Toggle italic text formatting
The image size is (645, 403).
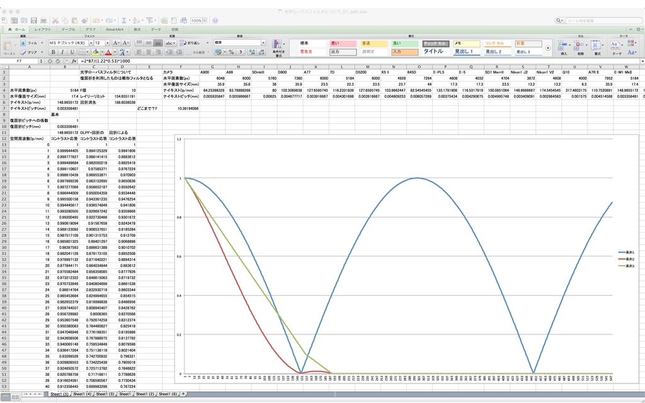click(x=62, y=52)
